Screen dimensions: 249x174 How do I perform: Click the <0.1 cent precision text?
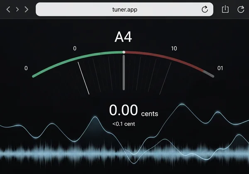(x=124, y=123)
